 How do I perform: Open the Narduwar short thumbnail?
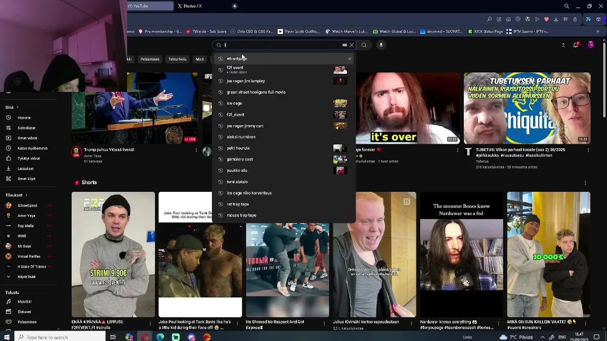pyautogui.click(x=461, y=254)
